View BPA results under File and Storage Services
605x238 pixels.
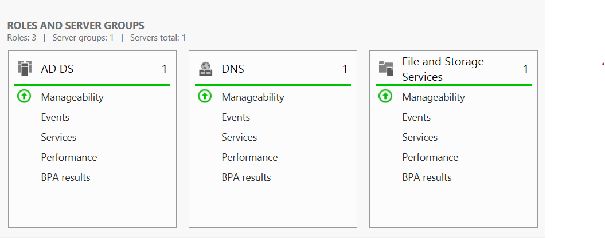point(427,177)
